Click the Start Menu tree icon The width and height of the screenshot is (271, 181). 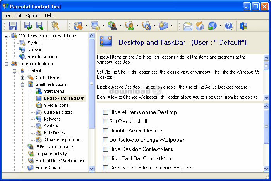39,91
